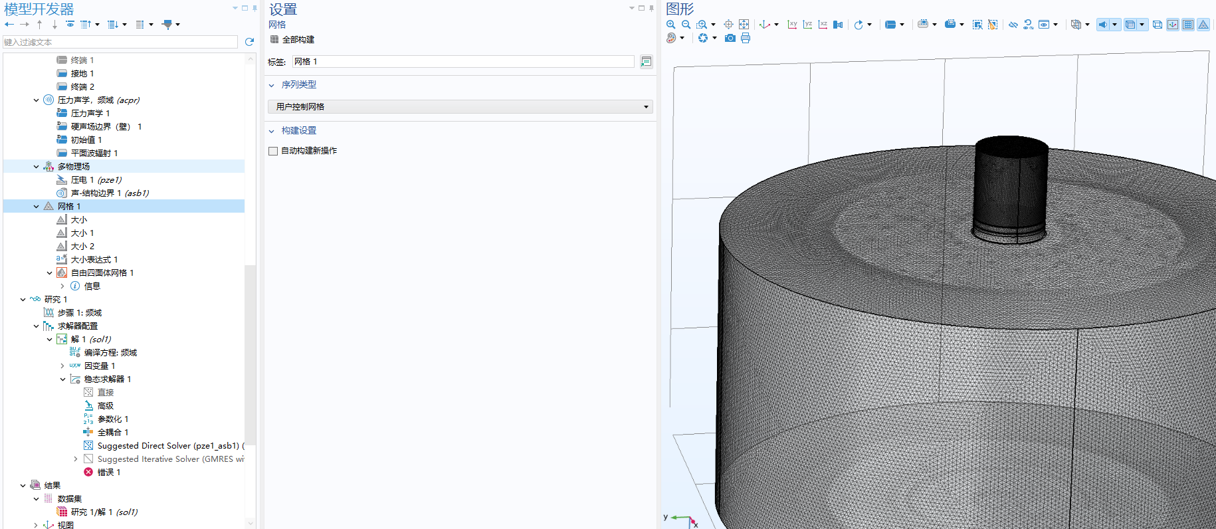The width and height of the screenshot is (1216, 529).
Task: Click the Model Builder vertical scrollbar
Action: pyautogui.click(x=251, y=356)
